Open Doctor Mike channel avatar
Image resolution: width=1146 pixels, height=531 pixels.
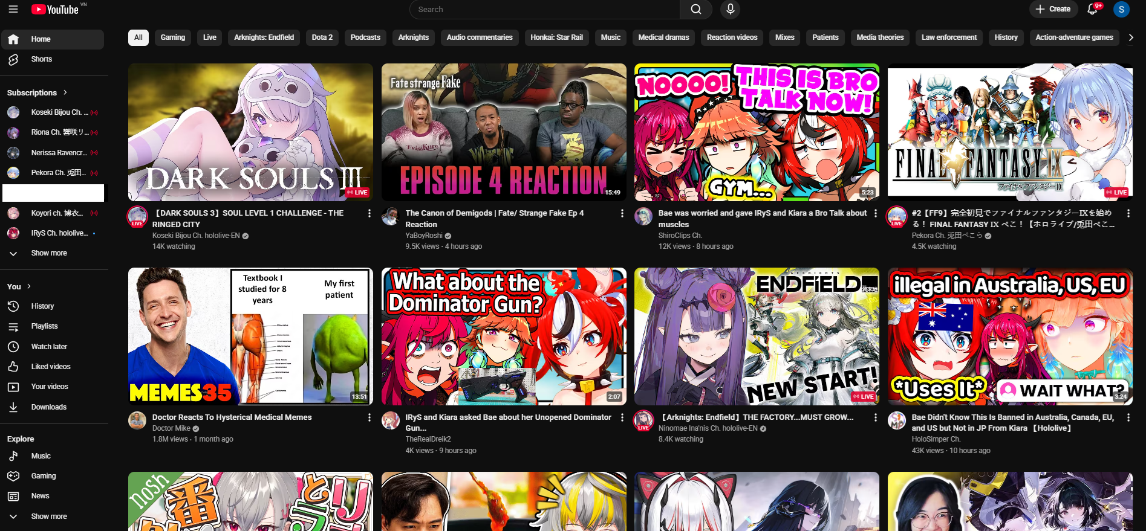(137, 420)
